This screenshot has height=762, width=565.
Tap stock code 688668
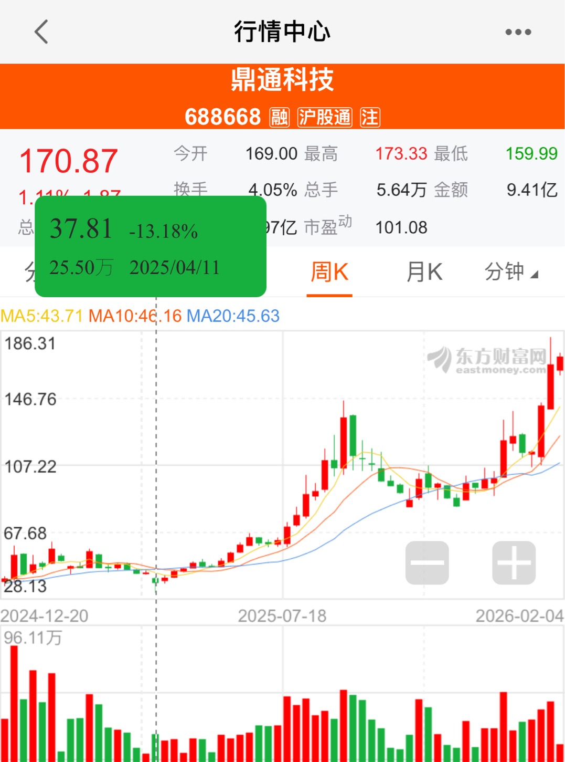coord(222,117)
